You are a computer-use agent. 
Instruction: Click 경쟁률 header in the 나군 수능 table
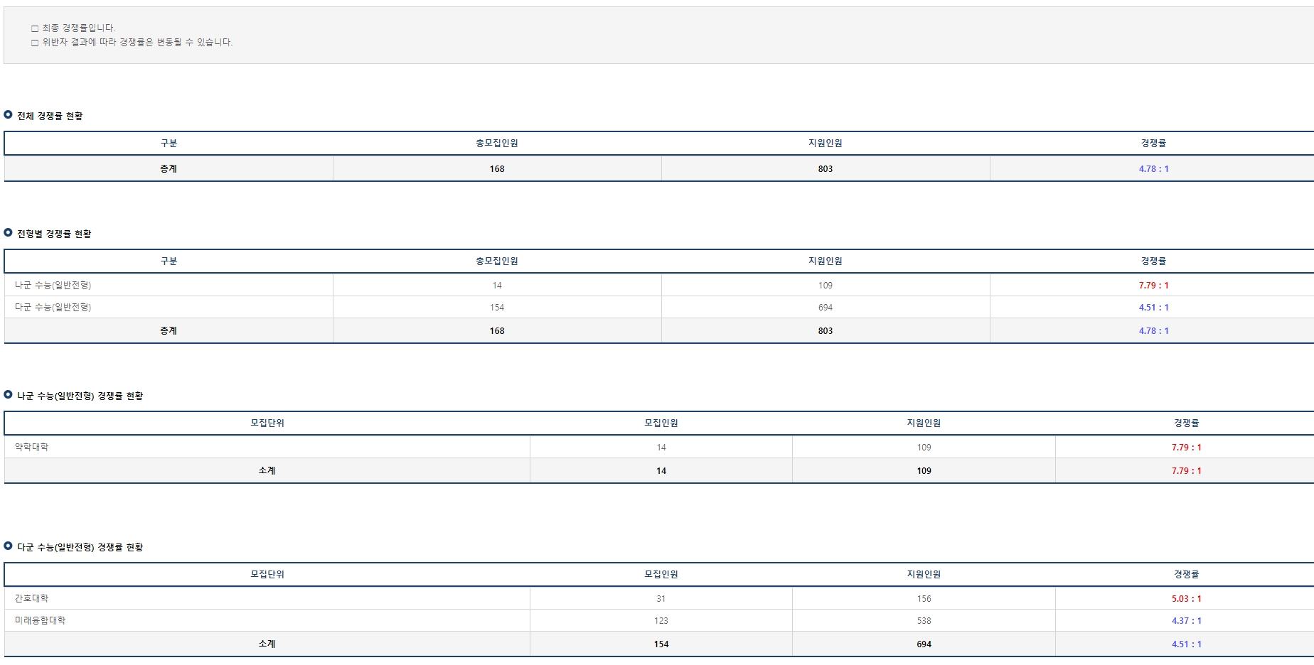click(x=1186, y=423)
